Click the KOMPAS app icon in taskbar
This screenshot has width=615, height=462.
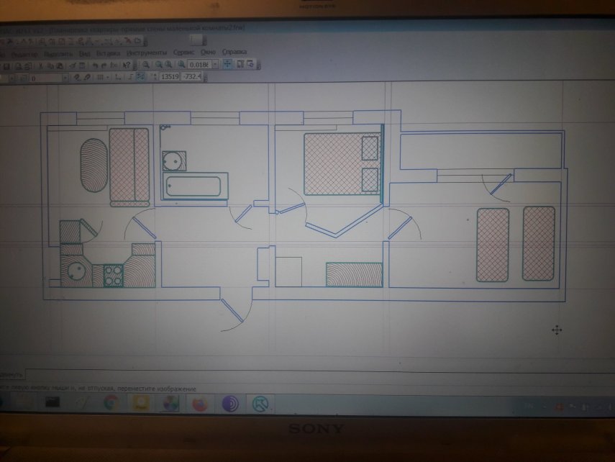(x=260, y=404)
